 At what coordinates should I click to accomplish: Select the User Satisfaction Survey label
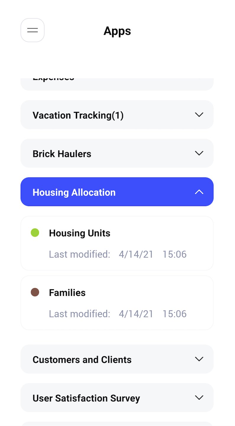(x=86, y=398)
